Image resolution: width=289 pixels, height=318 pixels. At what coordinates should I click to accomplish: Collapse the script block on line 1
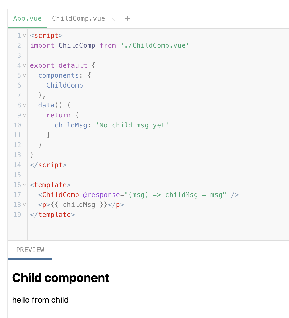pyautogui.click(x=25, y=36)
